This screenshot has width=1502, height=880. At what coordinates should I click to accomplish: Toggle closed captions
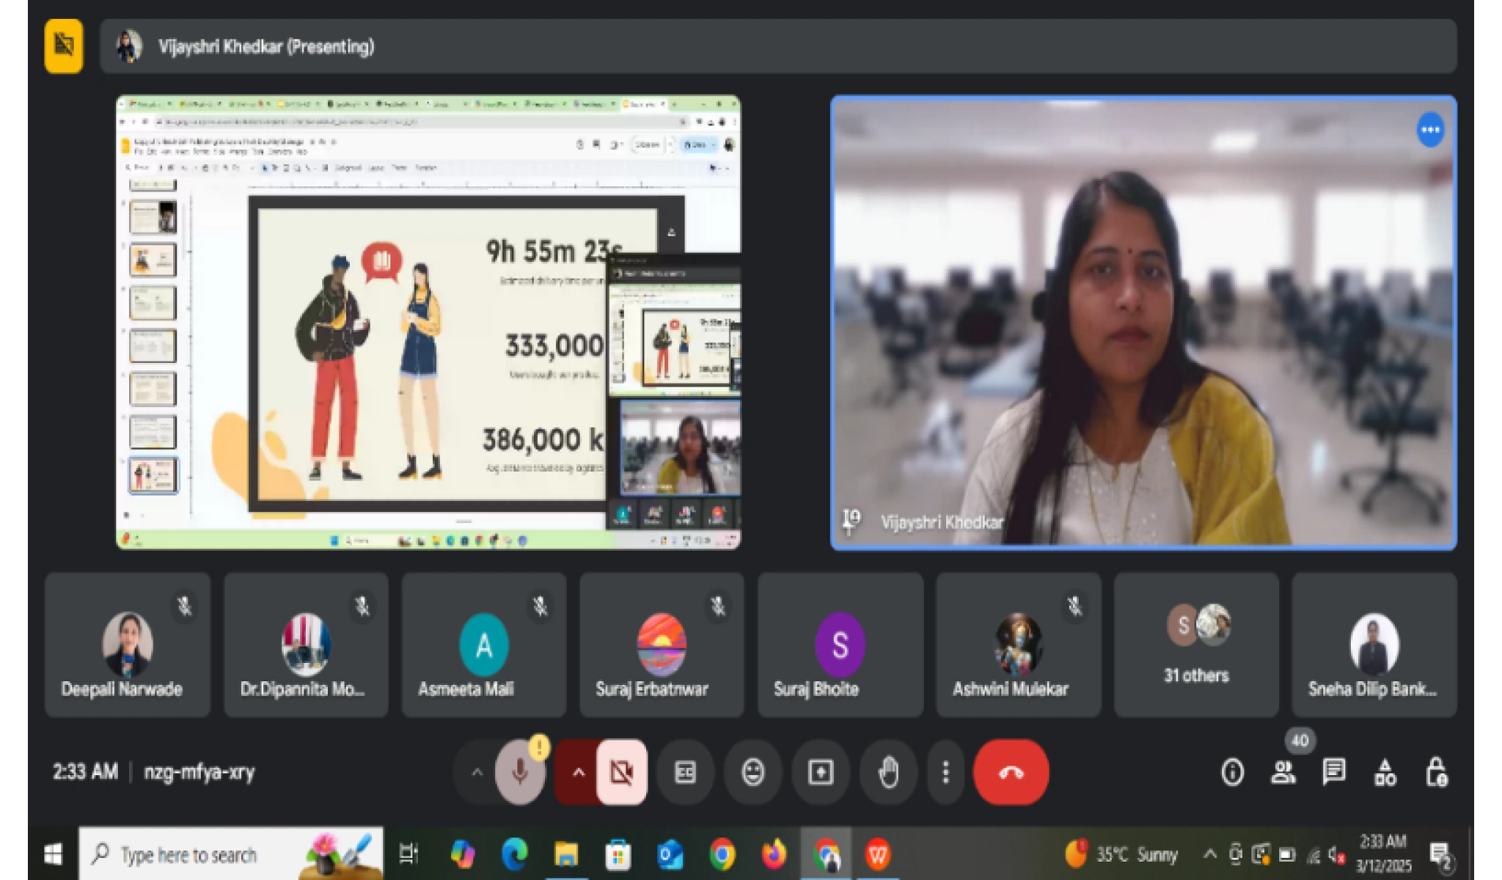point(685,772)
